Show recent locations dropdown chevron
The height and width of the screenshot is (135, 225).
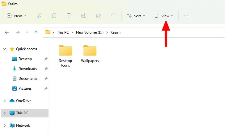27,32
